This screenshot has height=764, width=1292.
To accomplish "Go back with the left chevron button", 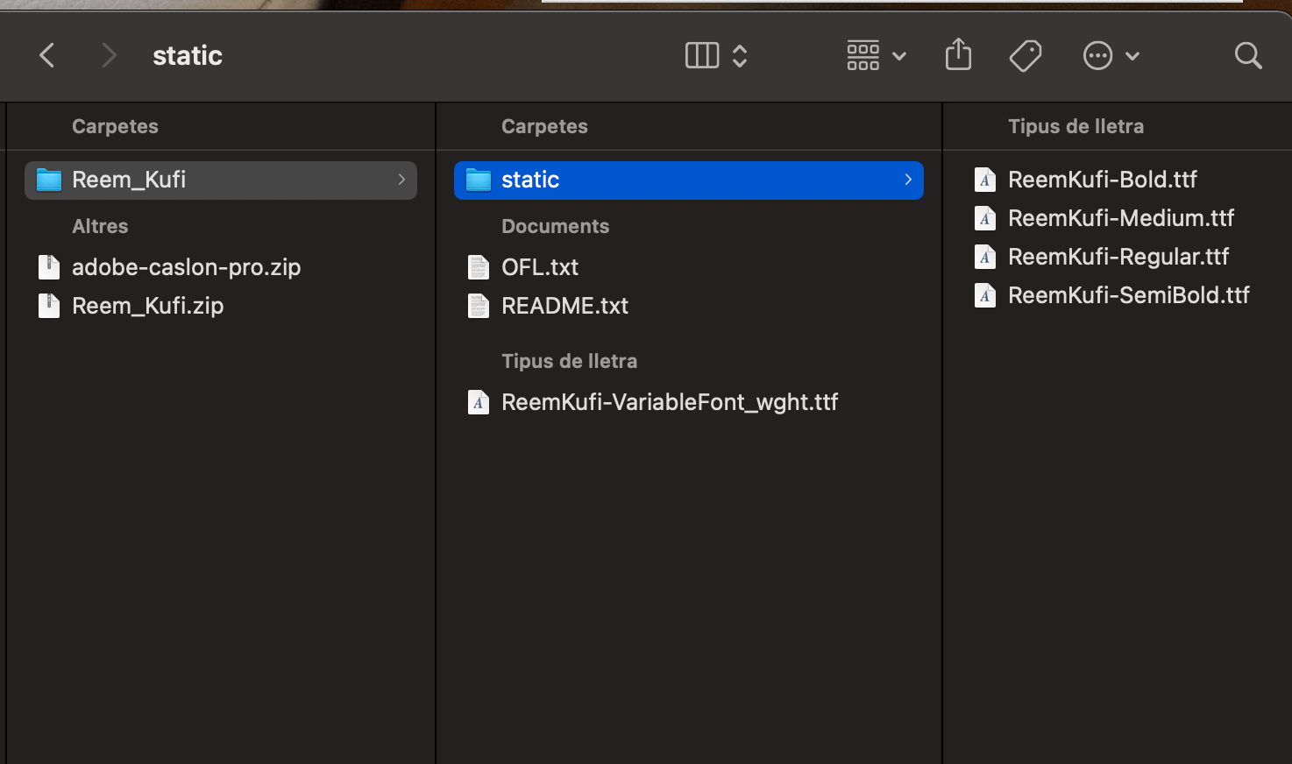I will (47, 56).
